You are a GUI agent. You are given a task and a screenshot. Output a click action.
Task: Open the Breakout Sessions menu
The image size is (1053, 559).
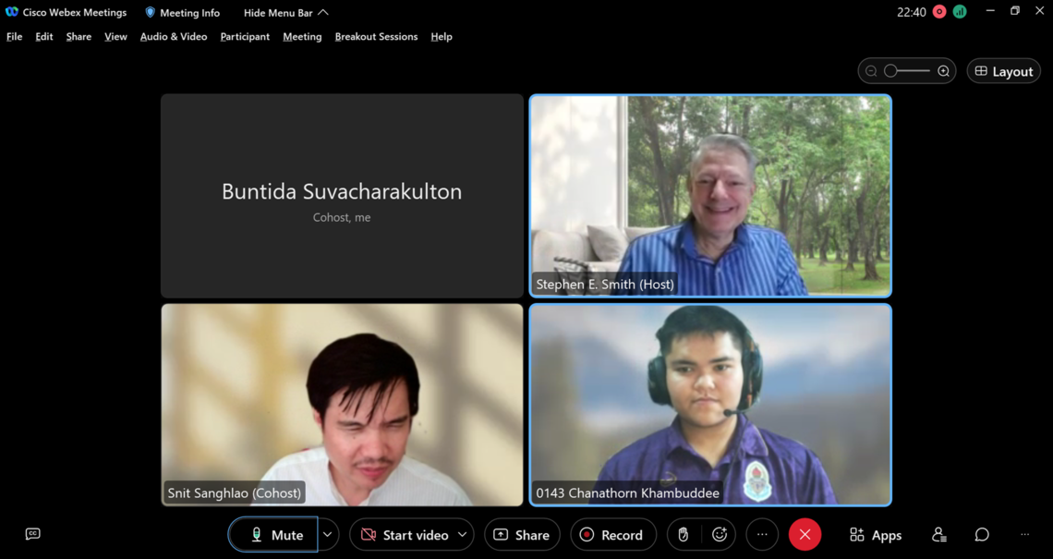pos(376,37)
